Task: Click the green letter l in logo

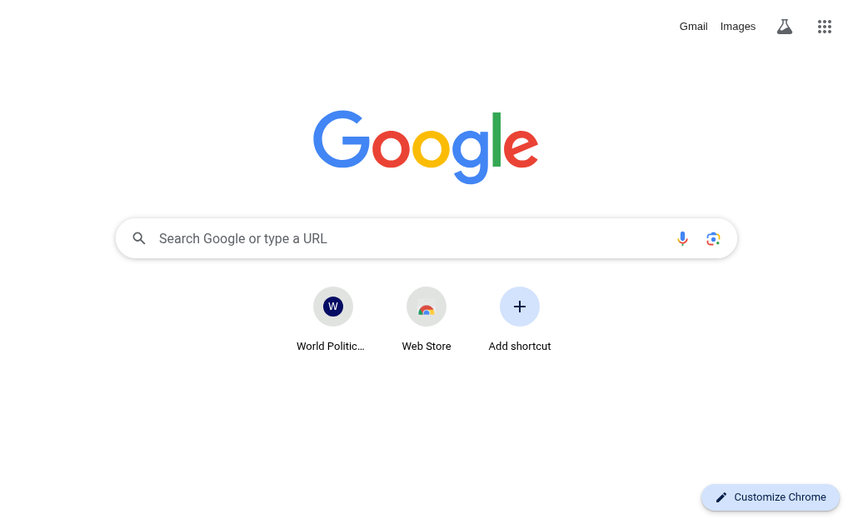Action: coord(496,139)
